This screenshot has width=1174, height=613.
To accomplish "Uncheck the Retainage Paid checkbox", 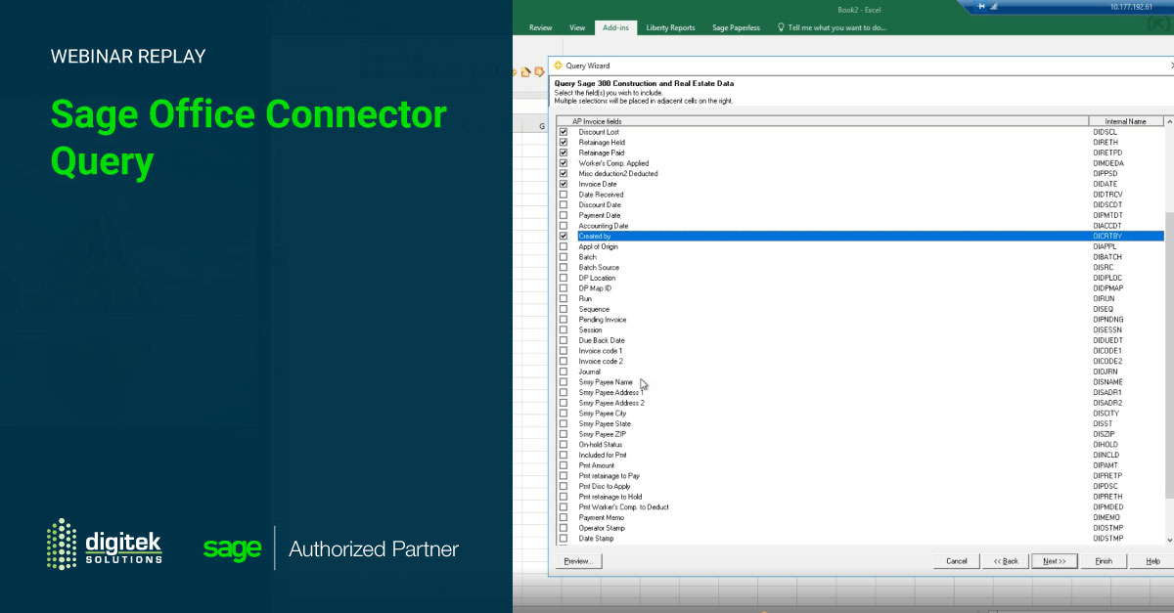I will tap(563, 153).
